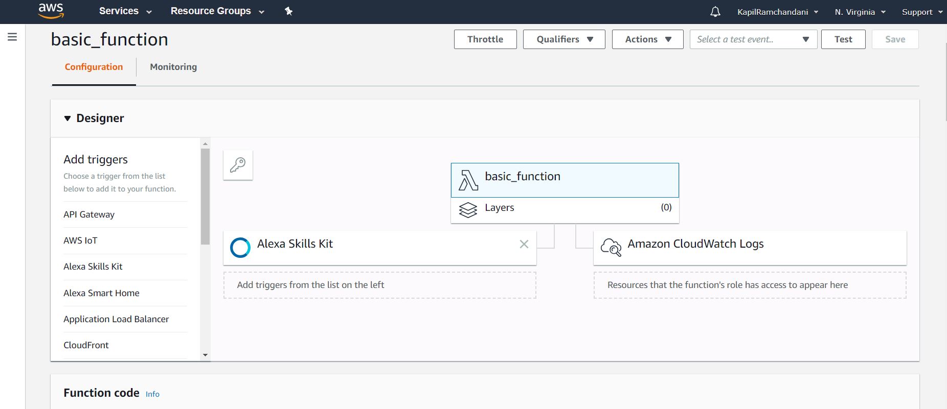Open the Services menu
947x409 pixels.
pyautogui.click(x=125, y=11)
